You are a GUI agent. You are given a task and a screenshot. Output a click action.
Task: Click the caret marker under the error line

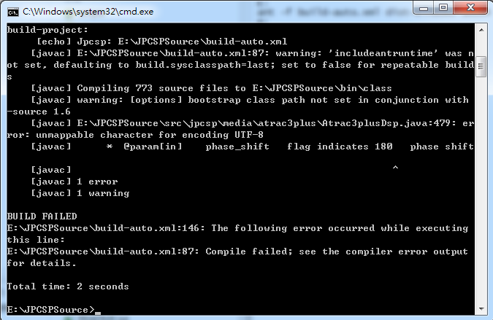(395, 168)
